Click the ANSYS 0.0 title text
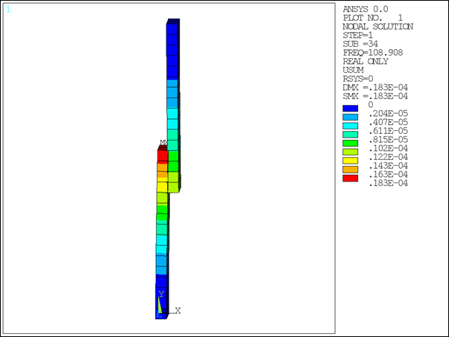The image size is (449, 337). [365, 8]
